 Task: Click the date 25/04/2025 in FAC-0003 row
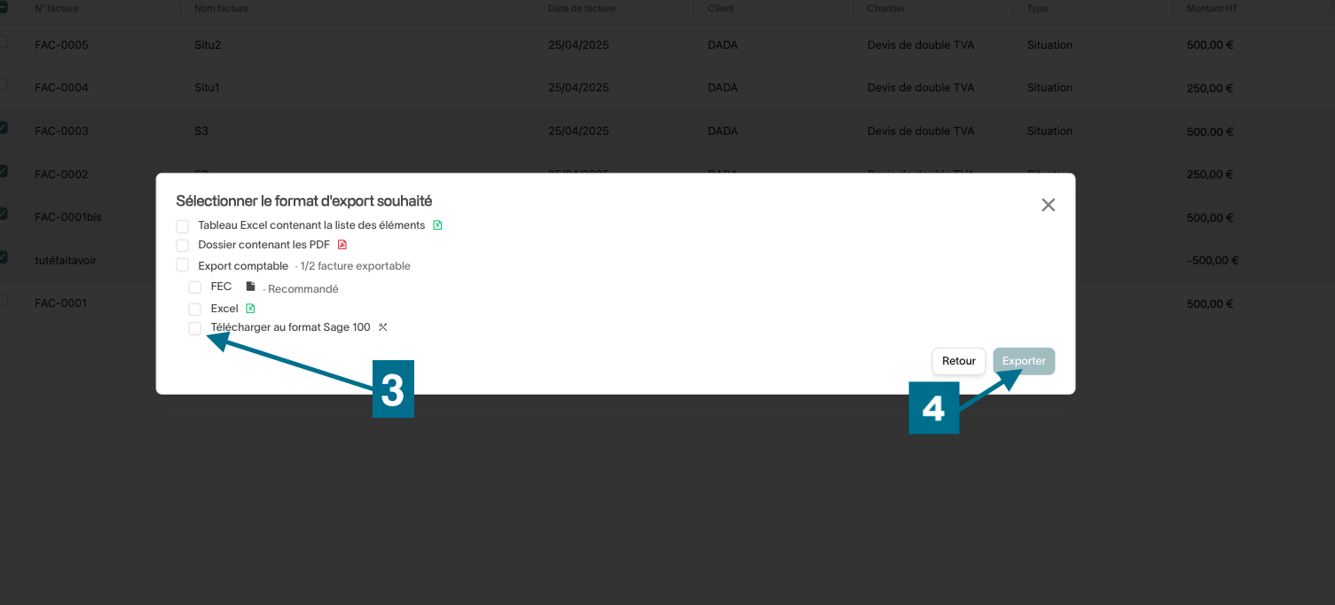point(578,131)
